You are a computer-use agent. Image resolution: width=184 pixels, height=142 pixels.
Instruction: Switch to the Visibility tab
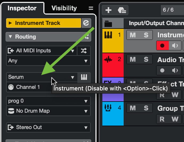pyautogui.click(x=64, y=8)
